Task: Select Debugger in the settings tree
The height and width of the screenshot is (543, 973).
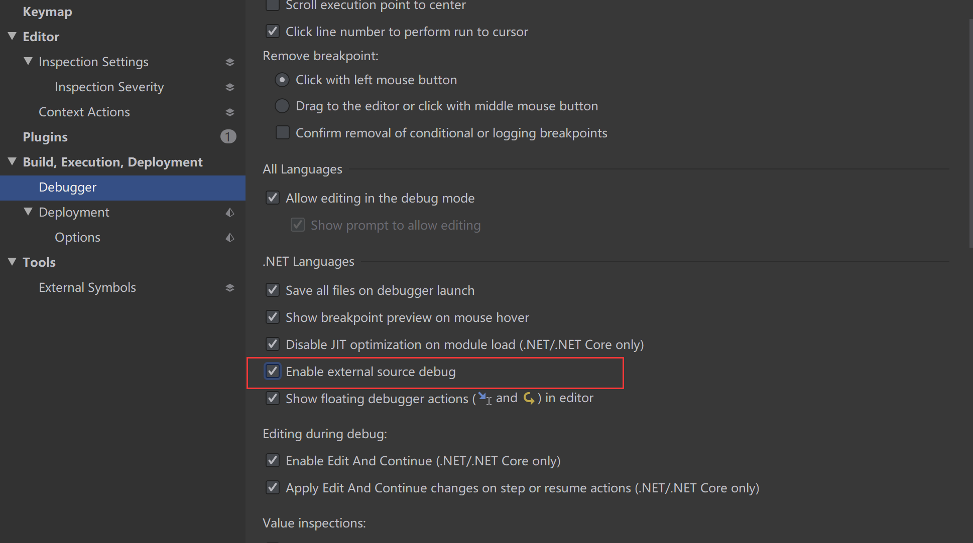Action: [67, 187]
